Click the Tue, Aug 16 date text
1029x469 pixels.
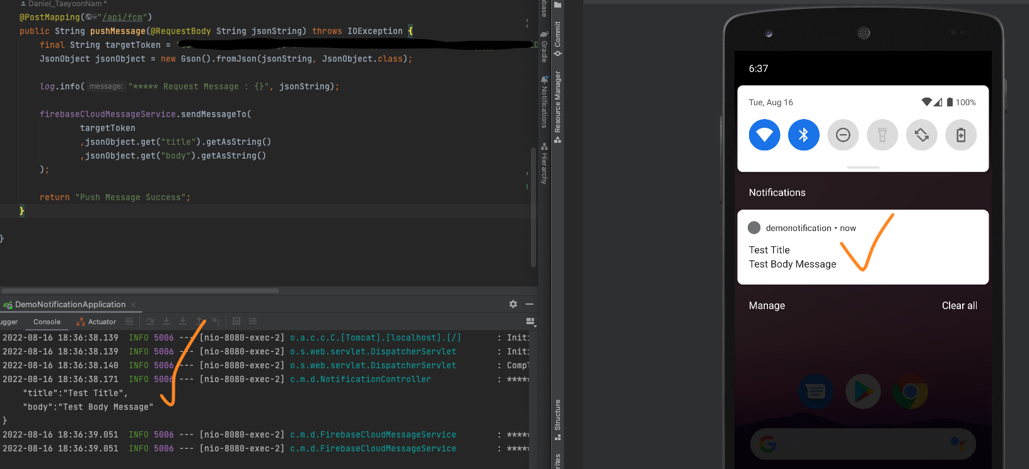(x=770, y=102)
